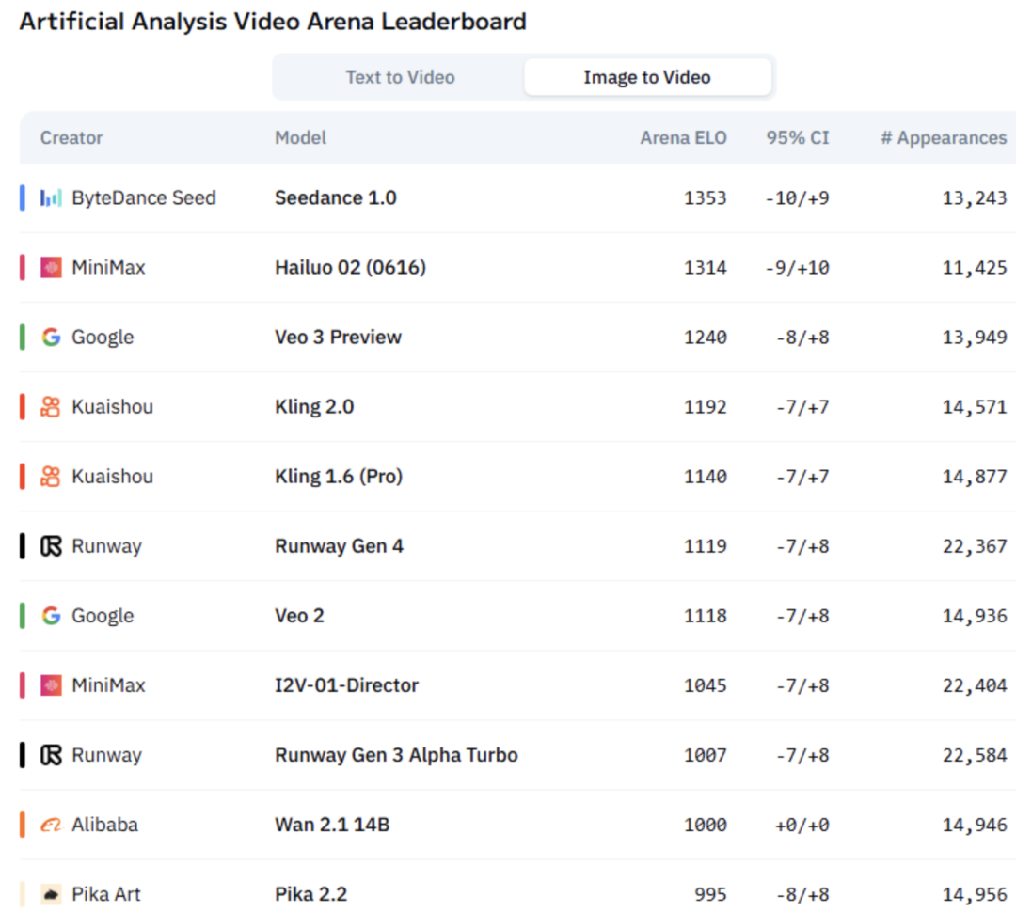Screen dimensions: 1016x912
Task: Click the MiniMax logo in the Hailuo 02 row
Action: point(51,268)
